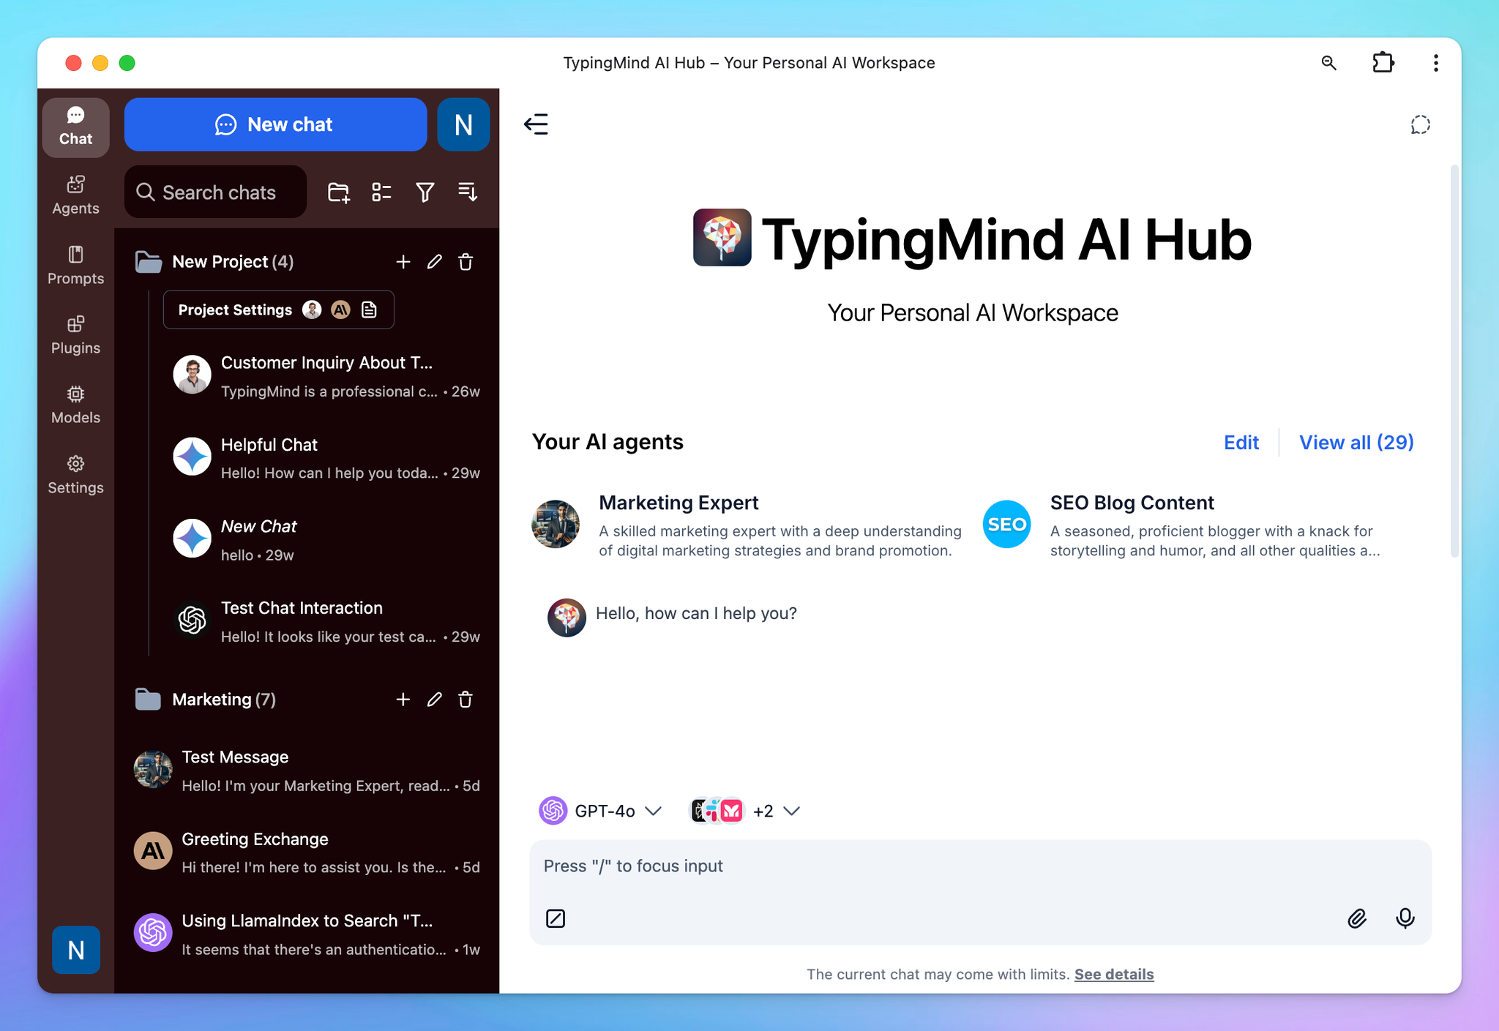Attach a file with the paperclip icon
Image resolution: width=1499 pixels, height=1031 pixels.
[1356, 918]
